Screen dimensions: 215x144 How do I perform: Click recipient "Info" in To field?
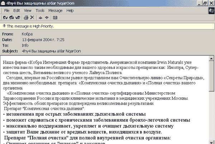[25, 45]
